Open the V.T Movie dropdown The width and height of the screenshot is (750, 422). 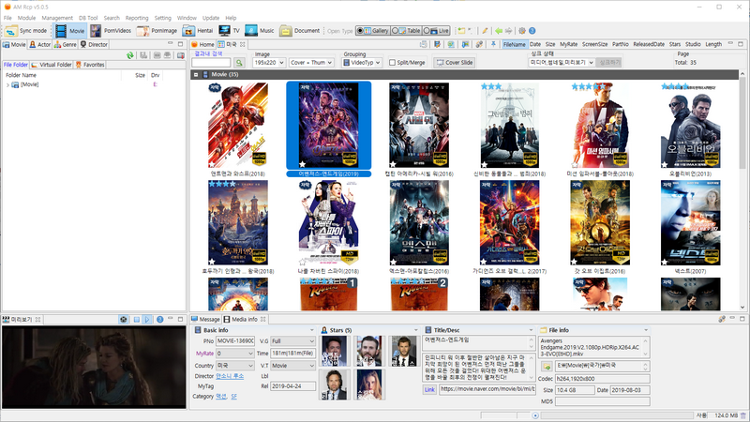(293, 366)
